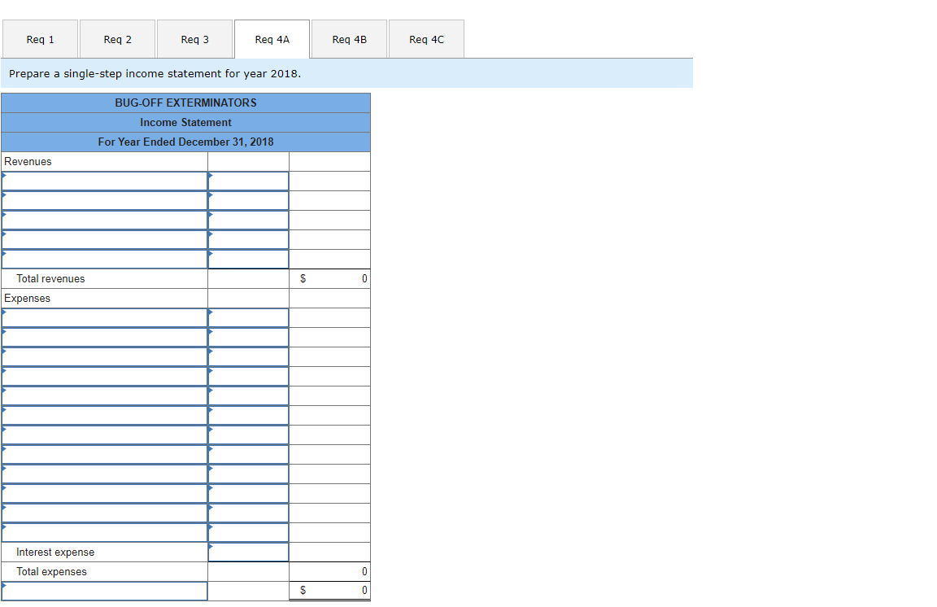
Task: Click the final net income cell showing $0
Action: click(x=329, y=590)
